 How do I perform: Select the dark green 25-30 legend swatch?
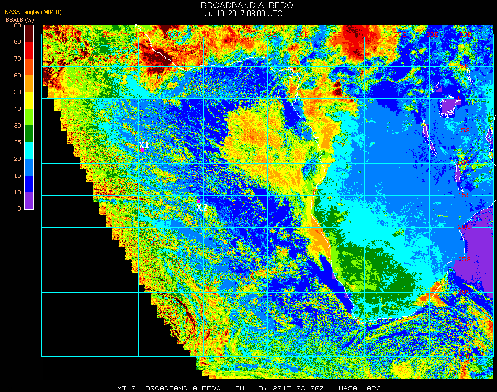click(29, 134)
